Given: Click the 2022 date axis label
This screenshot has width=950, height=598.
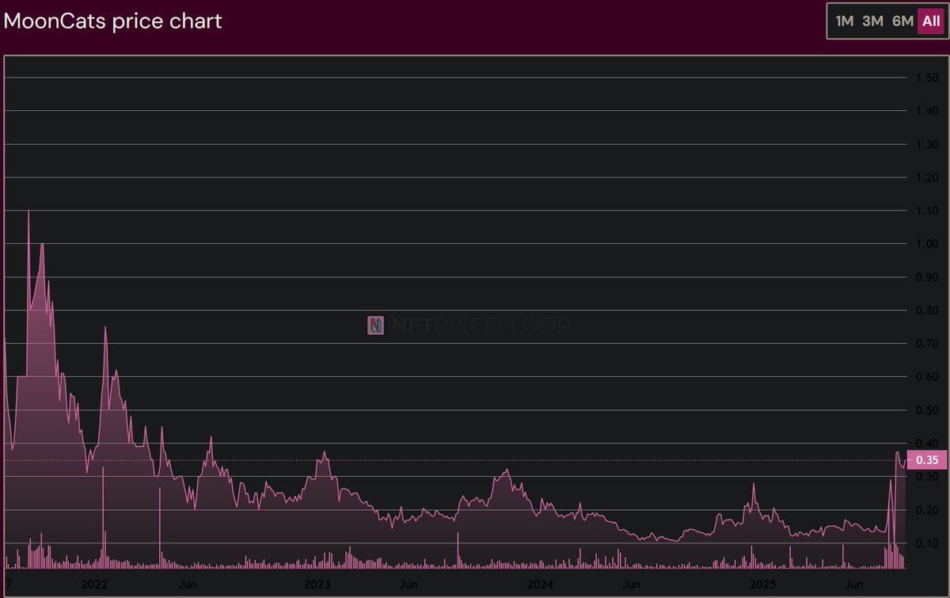Looking at the screenshot, I should coord(93,584).
